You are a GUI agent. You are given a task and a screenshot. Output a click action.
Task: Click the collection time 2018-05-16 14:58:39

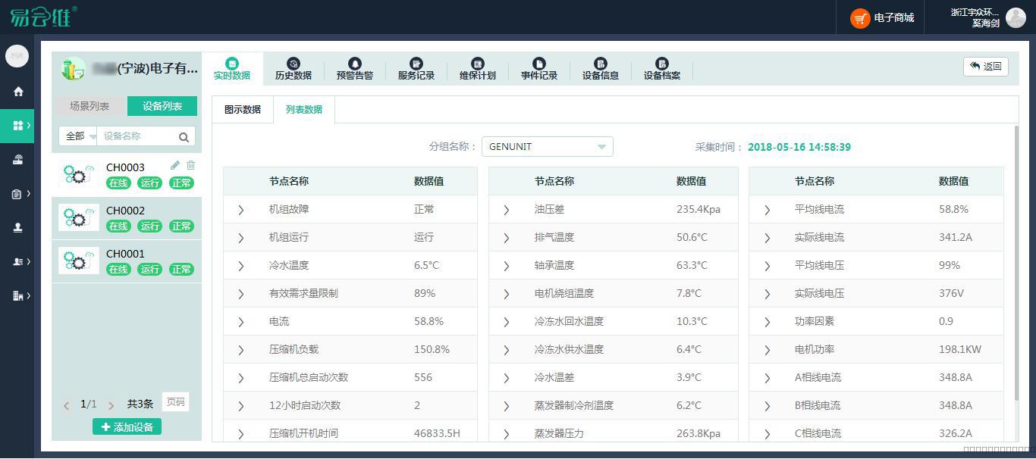[799, 147]
